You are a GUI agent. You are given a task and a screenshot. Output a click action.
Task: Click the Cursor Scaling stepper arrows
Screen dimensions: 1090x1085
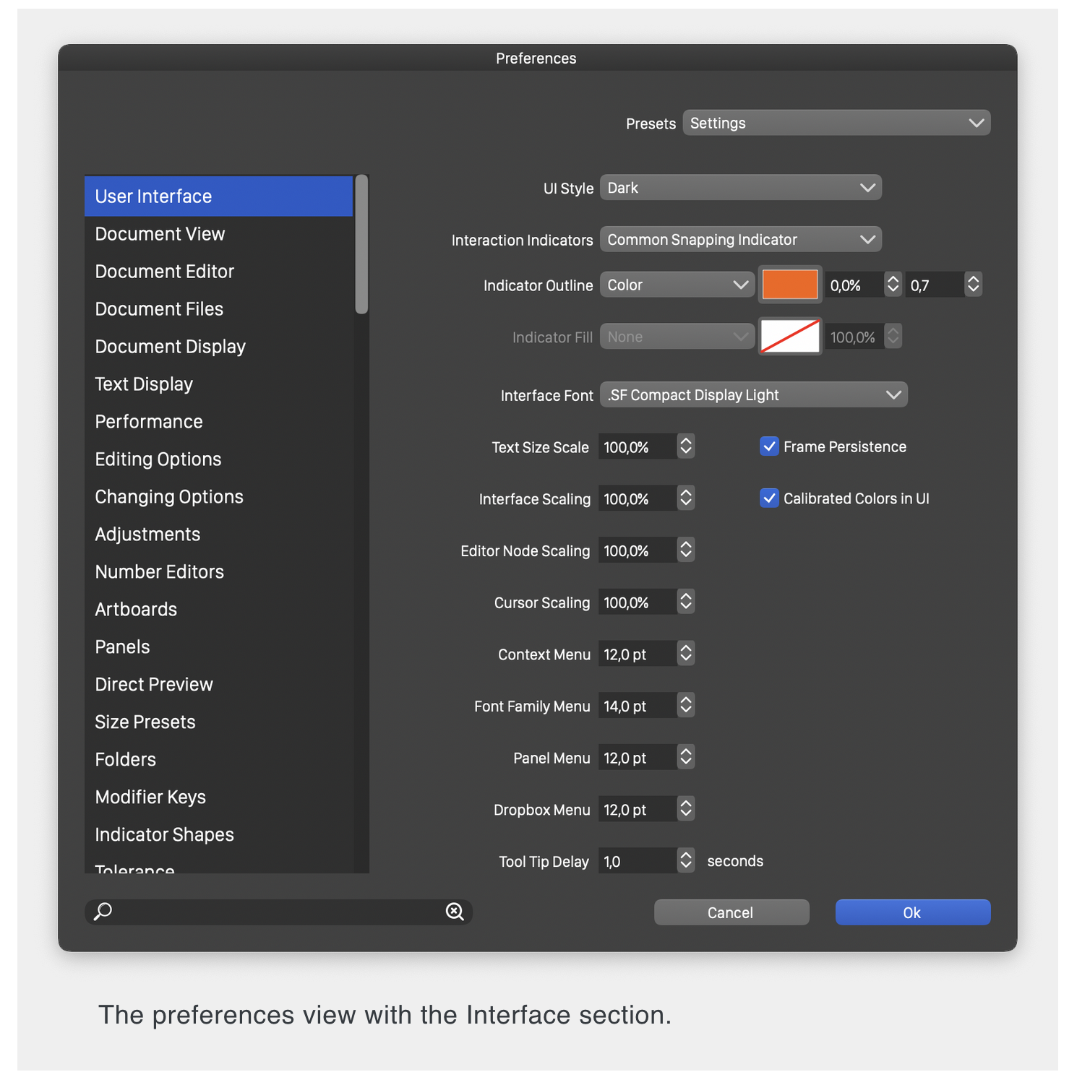686,602
